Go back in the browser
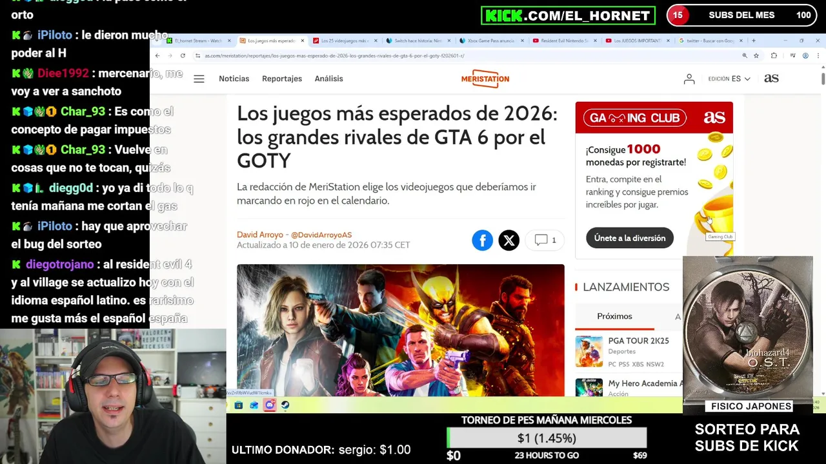Screen dimensions: 826x464 [x=157, y=56]
